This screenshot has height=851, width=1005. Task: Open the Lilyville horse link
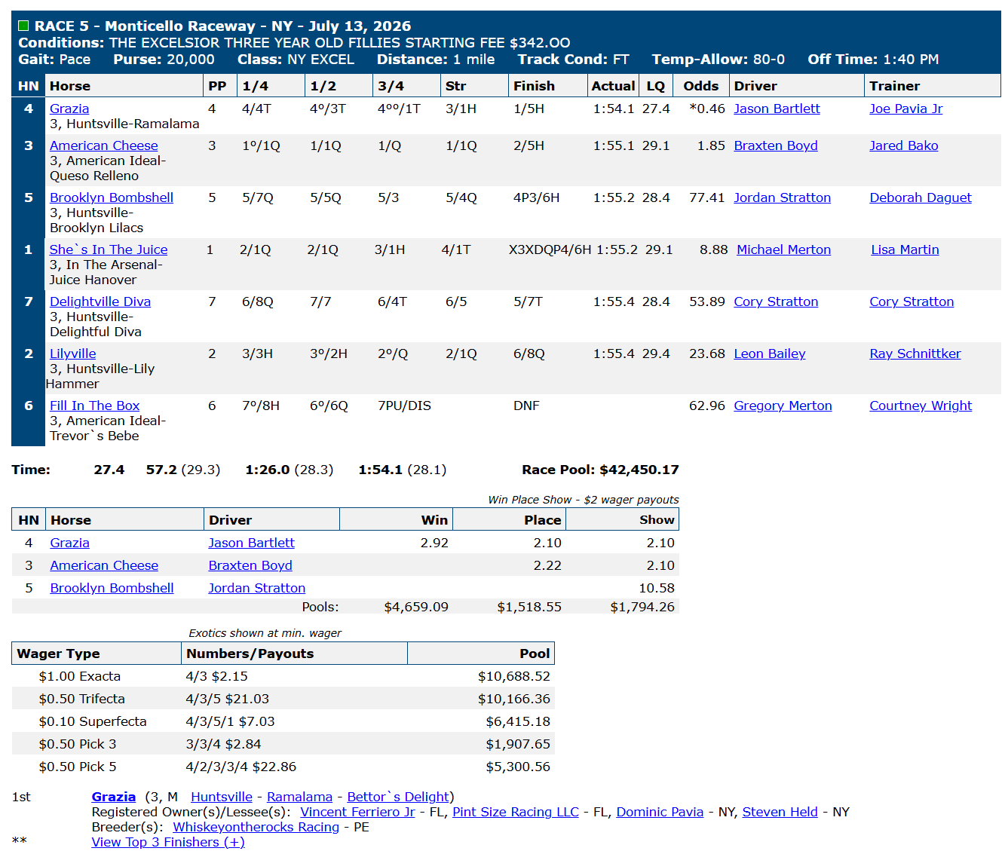pyautogui.click(x=73, y=354)
